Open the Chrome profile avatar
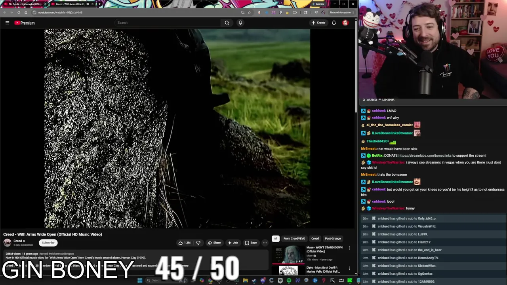This screenshot has width=507, height=285. click(x=323, y=12)
